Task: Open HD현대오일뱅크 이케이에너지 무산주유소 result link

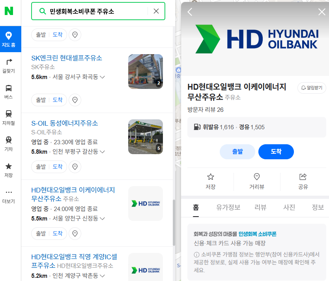Action: pos(73,194)
